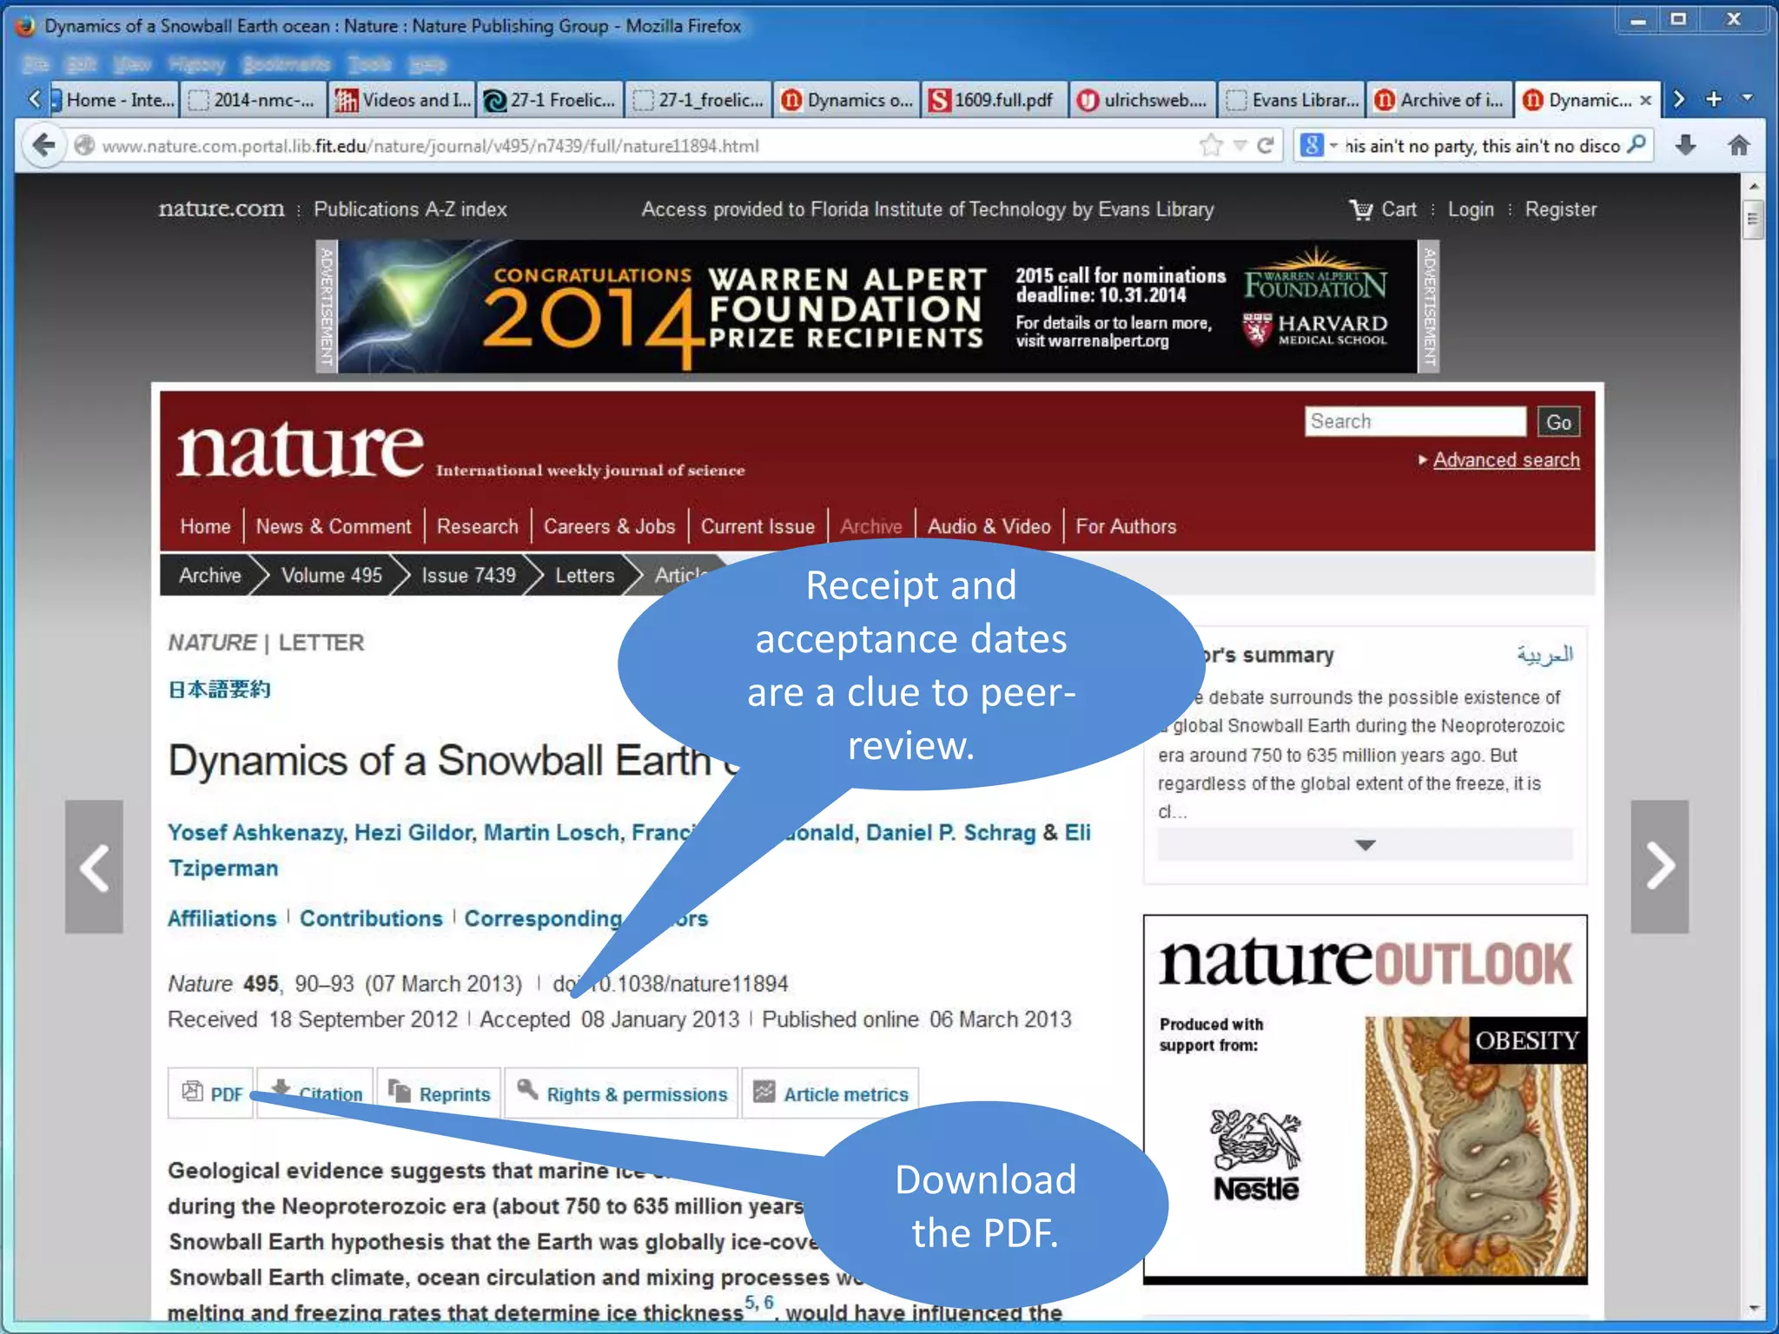Open Contributions link
Image resolution: width=1779 pixels, height=1334 pixels.
pyautogui.click(x=371, y=918)
